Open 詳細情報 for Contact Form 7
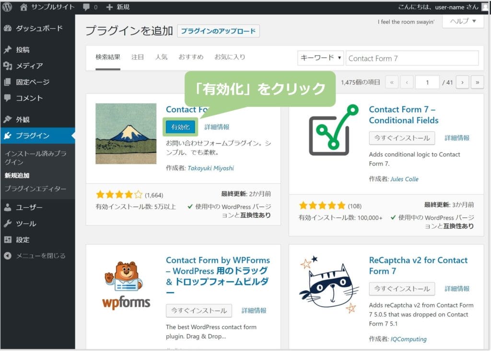This screenshot has width=491, height=351. (217, 127)
